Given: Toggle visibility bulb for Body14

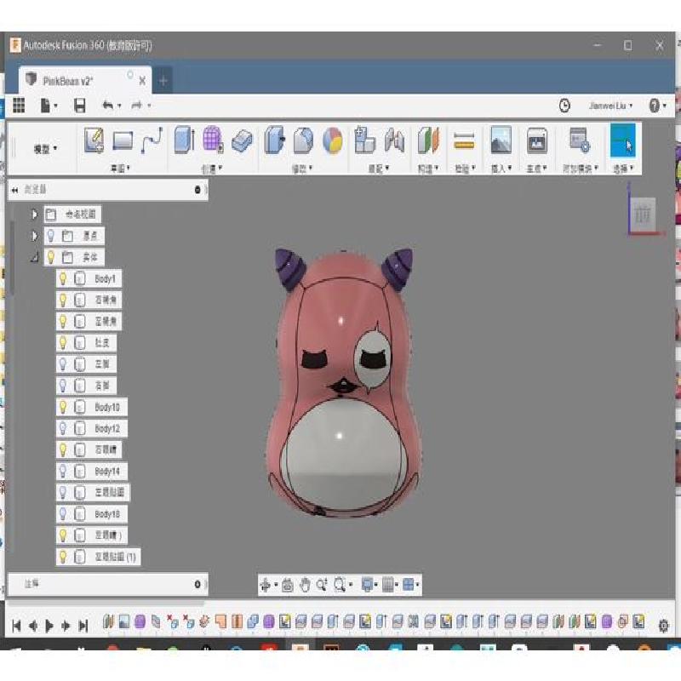Looking at the screenshot, I should 63,472.
